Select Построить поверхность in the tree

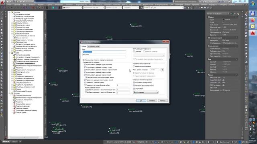26,63
